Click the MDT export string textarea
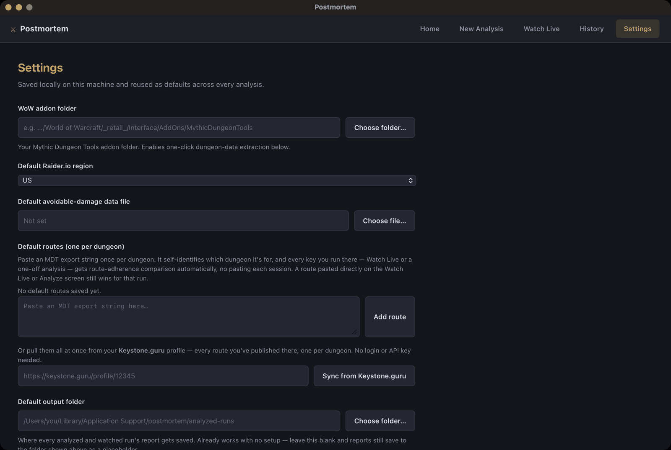 [188, 317]
